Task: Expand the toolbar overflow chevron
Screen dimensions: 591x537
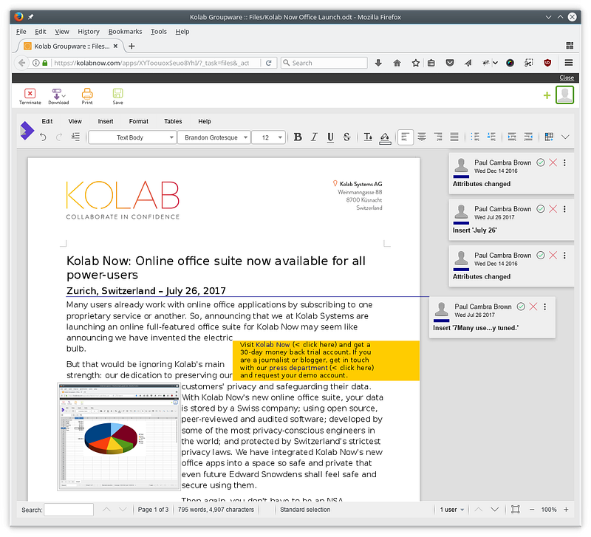Action: (565, 137)
